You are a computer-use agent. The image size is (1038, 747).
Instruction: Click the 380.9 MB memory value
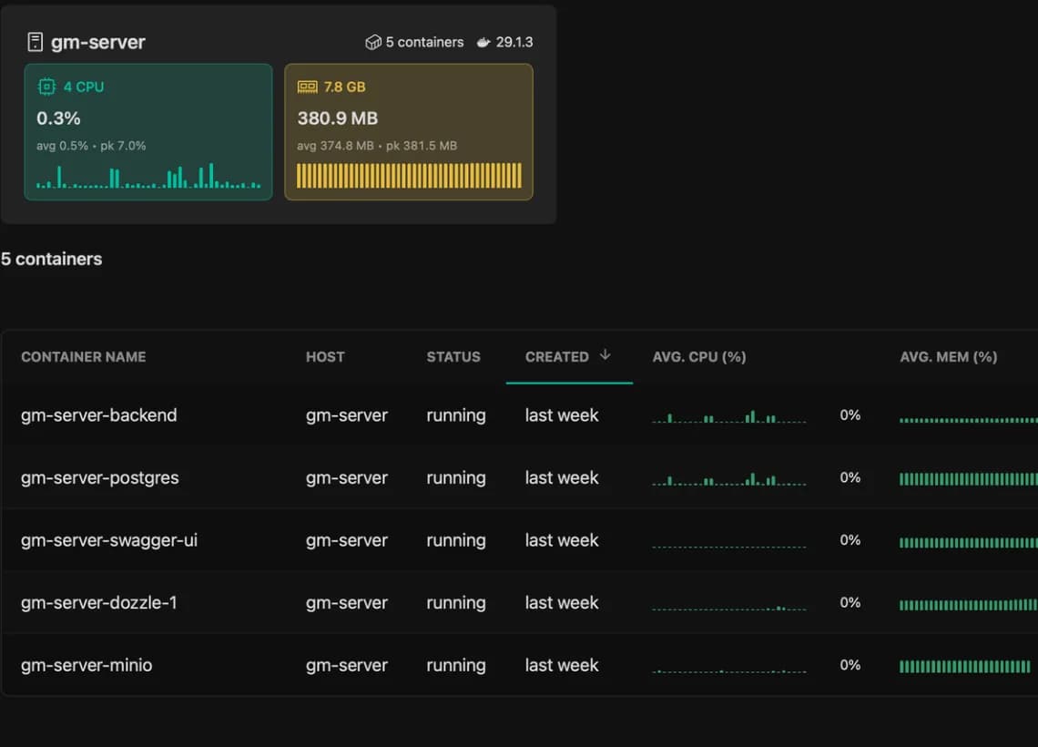pyautogui.click(x=338, y=118)
